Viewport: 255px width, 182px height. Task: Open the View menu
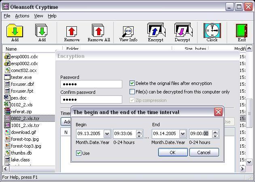click(38, 16)
